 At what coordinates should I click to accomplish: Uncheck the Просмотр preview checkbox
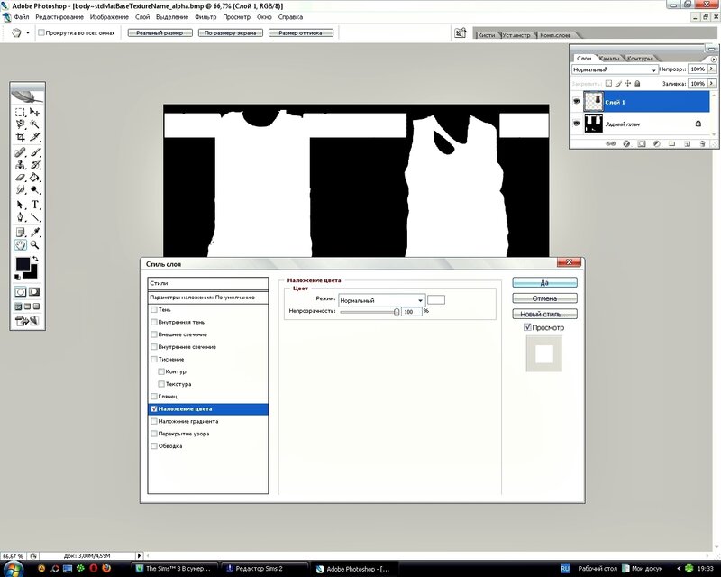coord(528,327)
